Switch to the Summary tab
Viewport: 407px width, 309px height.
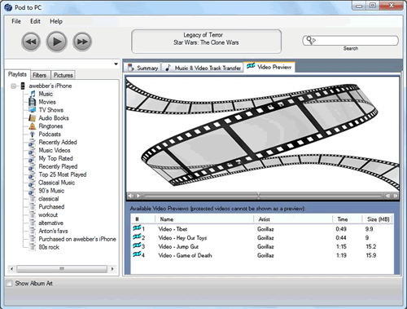coord(142,68)
